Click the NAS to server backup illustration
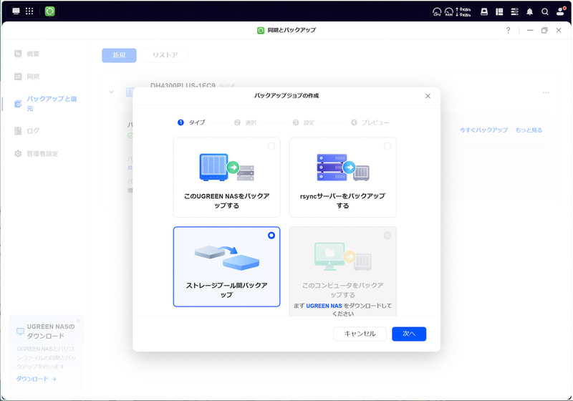The image size is (573, 401). point(226,168)
